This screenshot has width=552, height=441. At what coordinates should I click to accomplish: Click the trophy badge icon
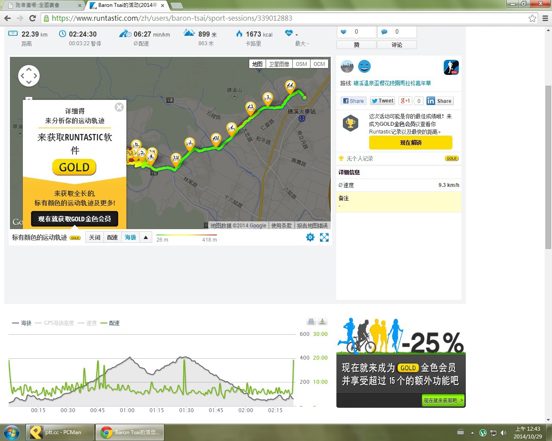pos(351,123)
